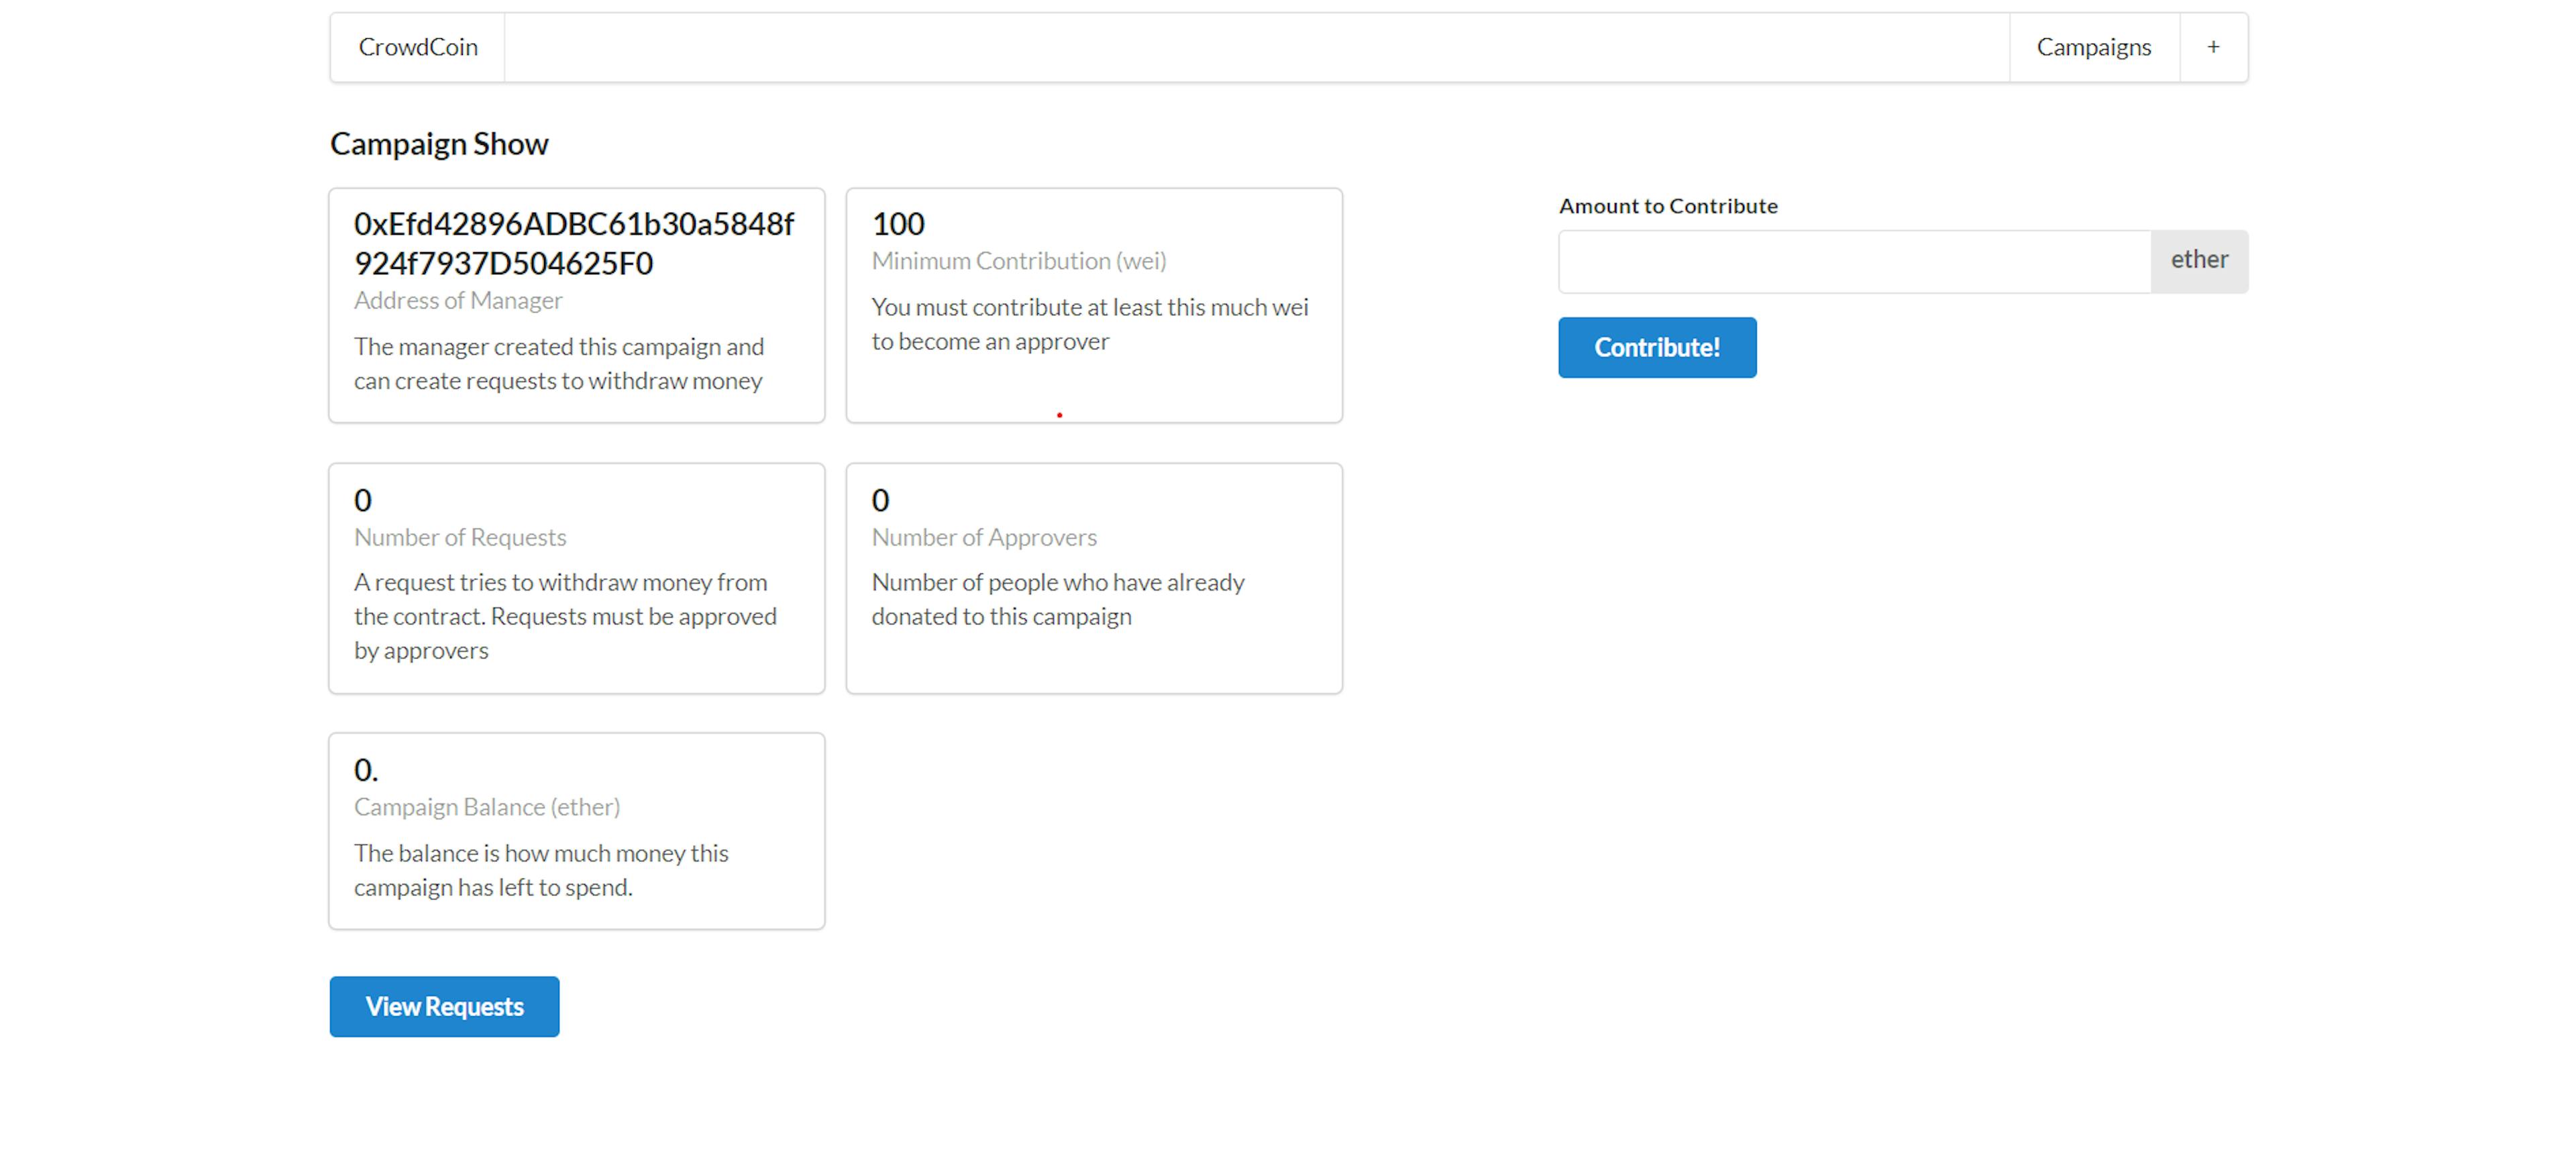The width and height of the screenshot is (2576, 1175).
Task: Click the Campaign Show heading
Action: click(x=439, y=144)
